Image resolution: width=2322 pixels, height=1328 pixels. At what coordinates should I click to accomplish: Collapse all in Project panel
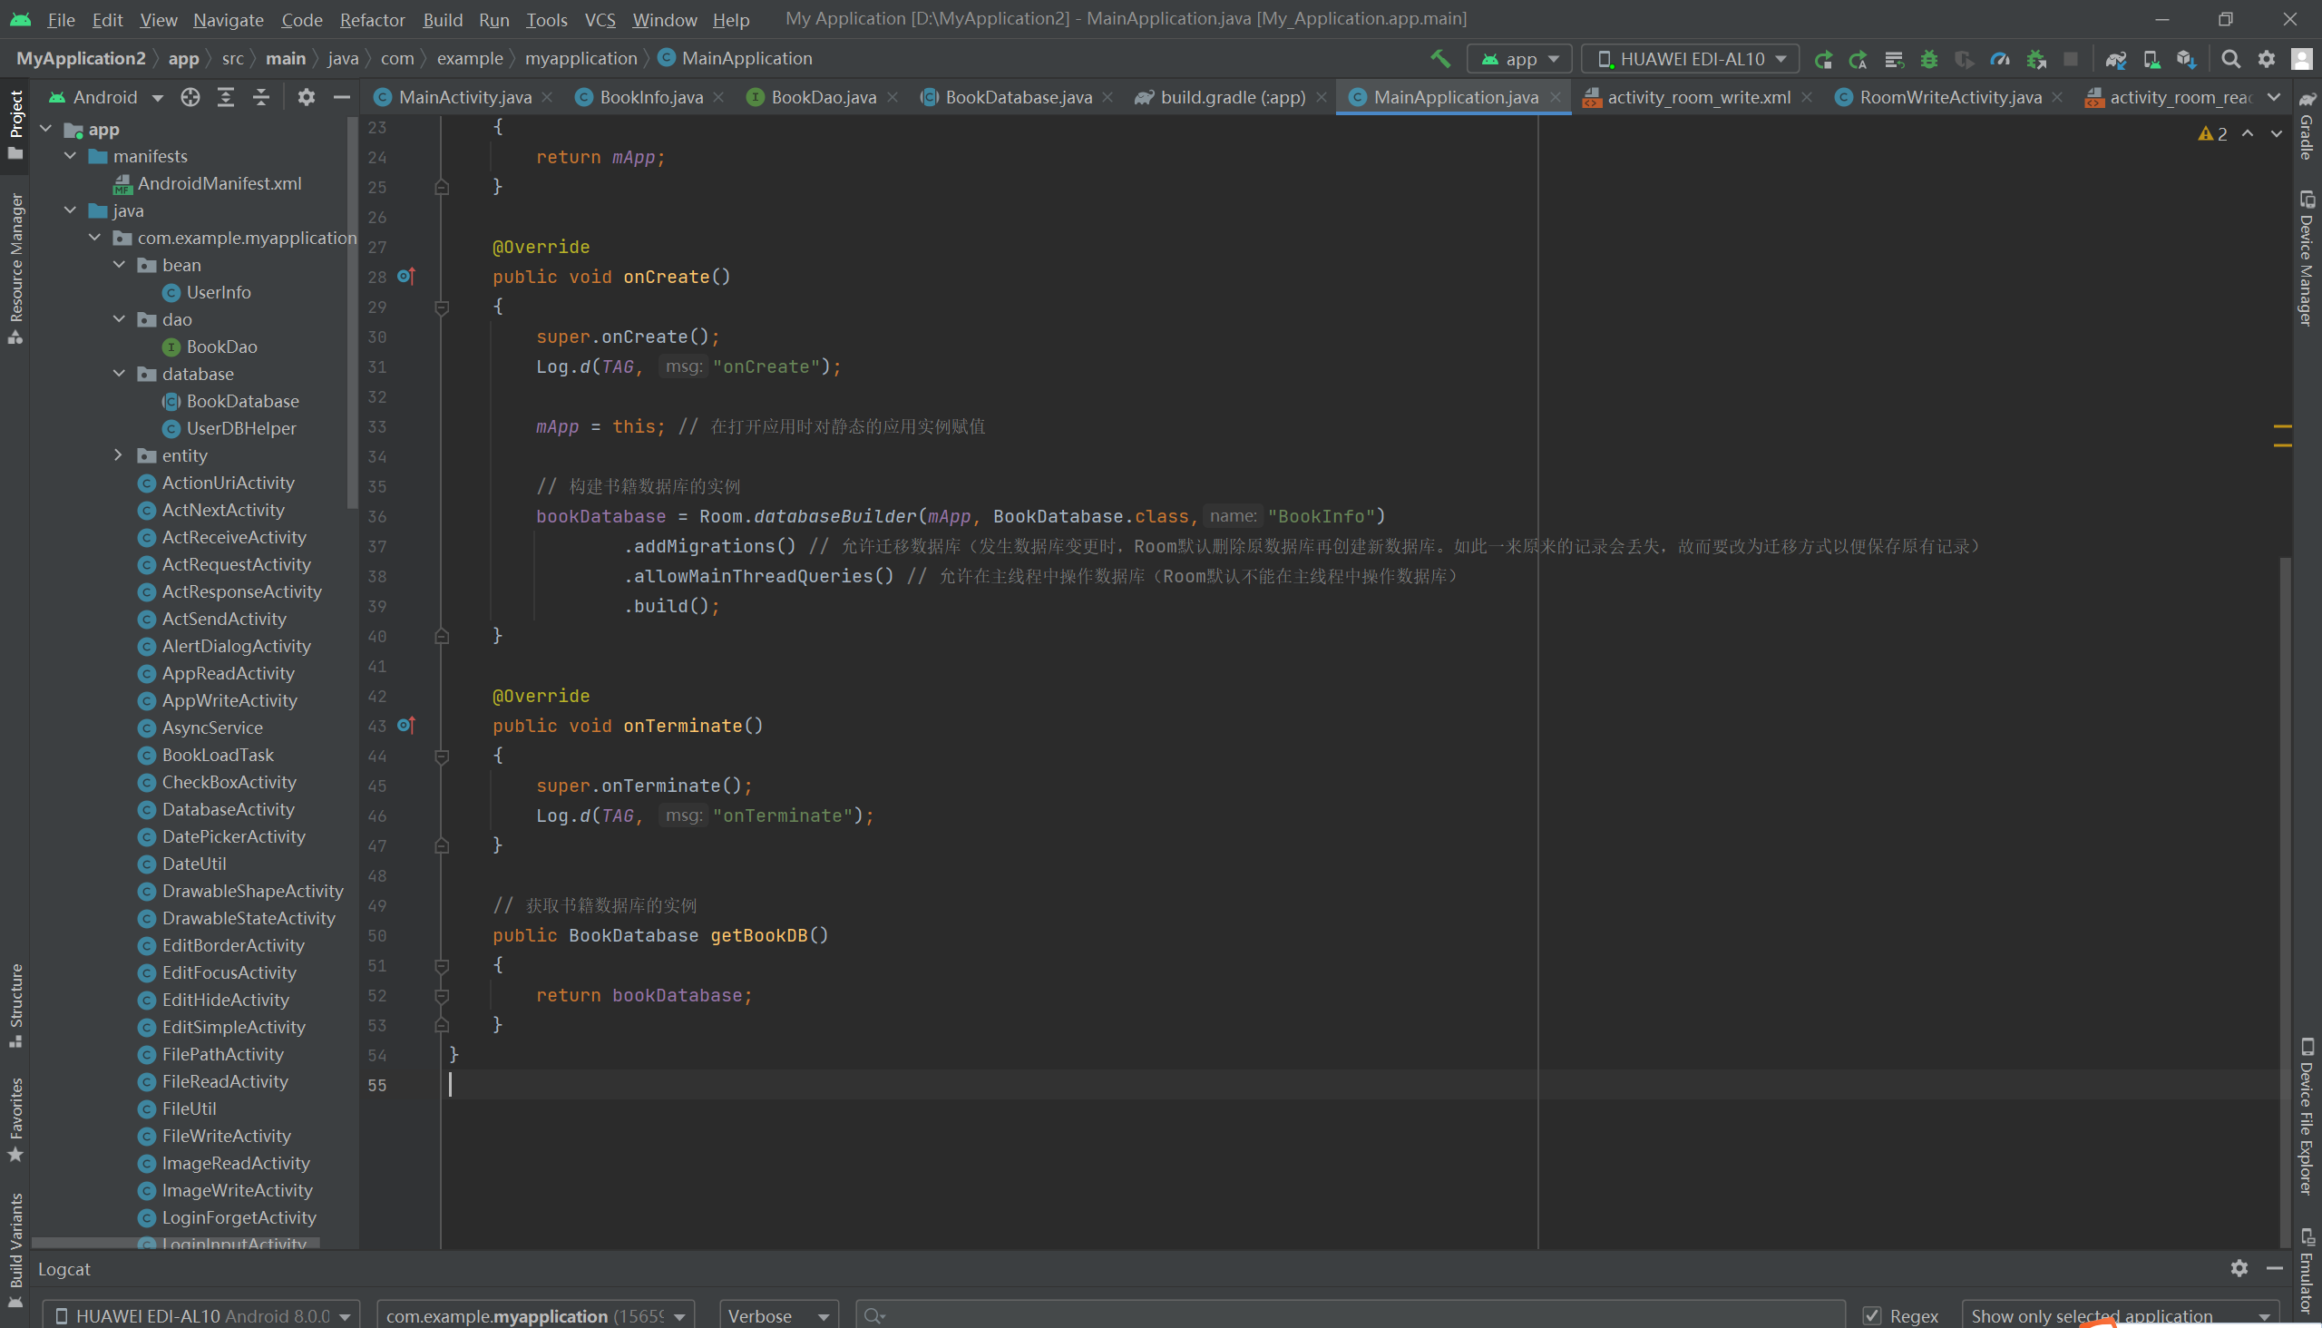pyautogui.click(x=261, y=97)
